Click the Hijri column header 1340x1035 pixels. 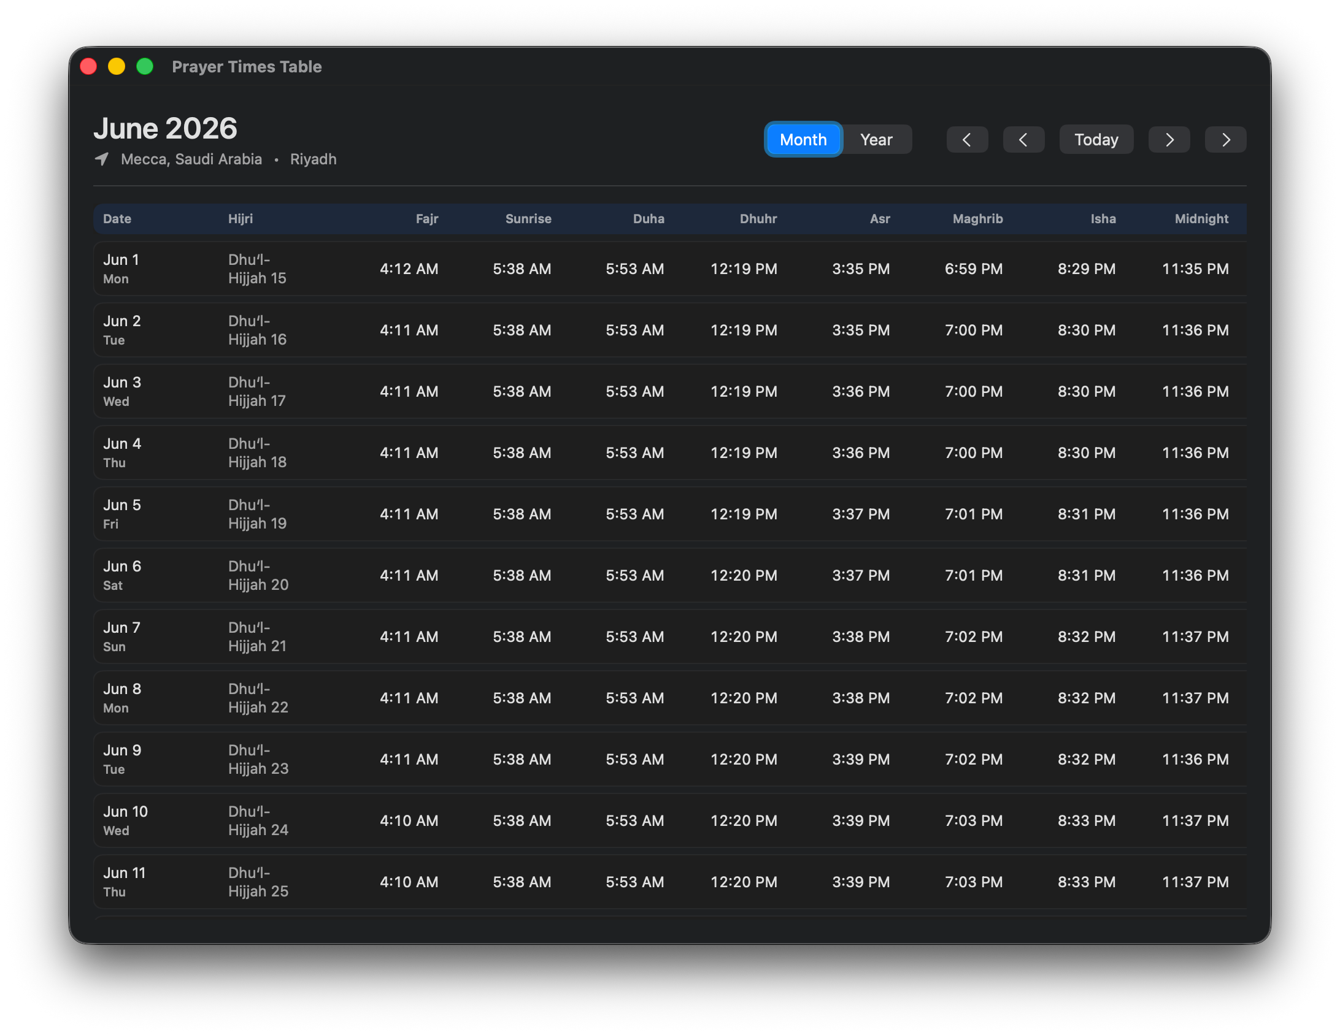pos(241,219)
